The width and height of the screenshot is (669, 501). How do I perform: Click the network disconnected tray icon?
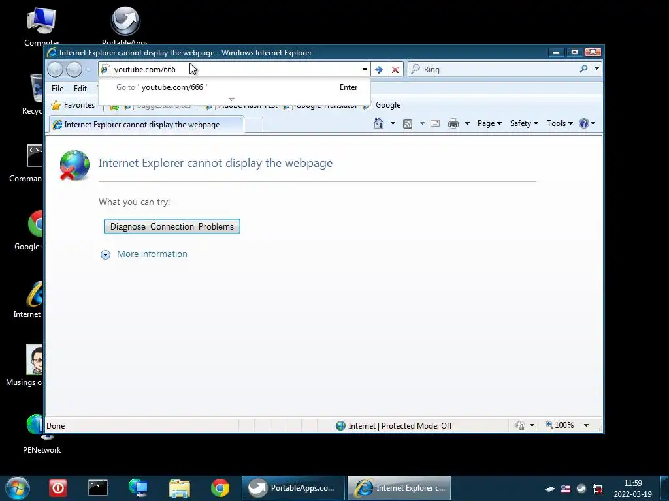(597, 489)
